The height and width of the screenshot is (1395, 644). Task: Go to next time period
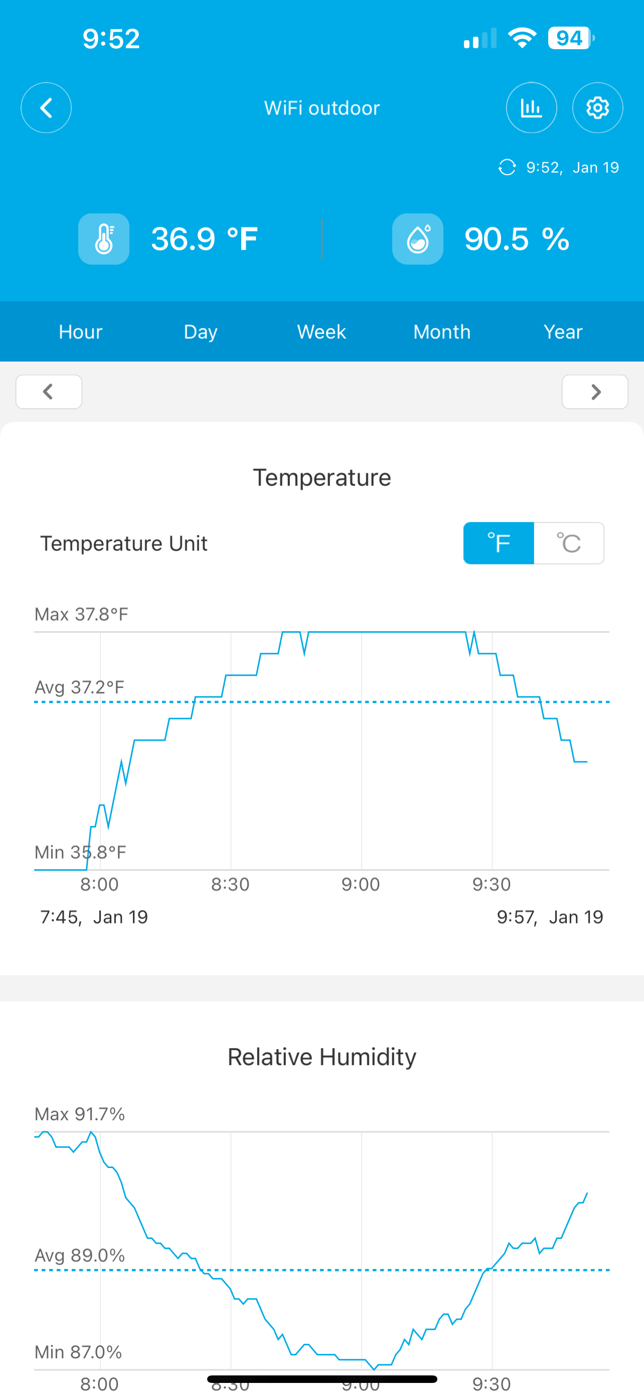point(595,392)
